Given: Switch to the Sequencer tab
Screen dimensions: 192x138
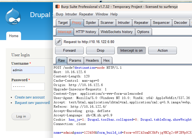Looking at the screenshot, I should (x=161, y=22).
